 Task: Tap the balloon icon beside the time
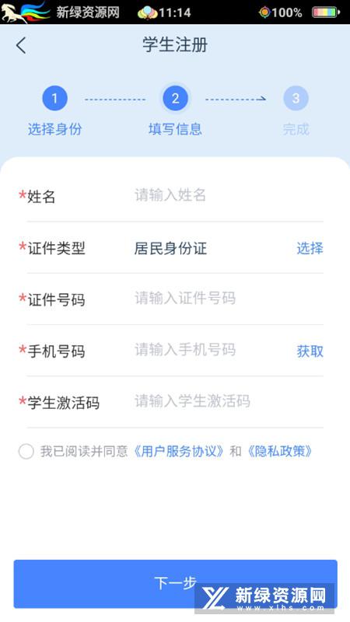pos(147,12)
